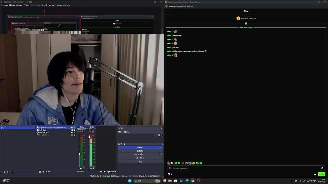Image resolution: width=328 pixels, height=184 pixels.
Task: Open the ドック(D) menu in OBS
Action: [26, 5]
